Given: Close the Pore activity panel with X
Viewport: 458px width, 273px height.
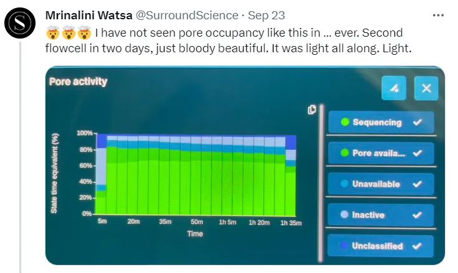Looking at the screenshot, I should point(426,88).
